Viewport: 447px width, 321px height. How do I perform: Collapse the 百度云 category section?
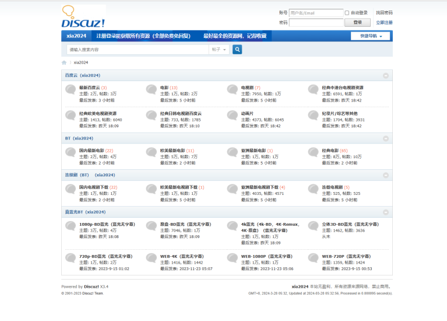tap(386, 75)
